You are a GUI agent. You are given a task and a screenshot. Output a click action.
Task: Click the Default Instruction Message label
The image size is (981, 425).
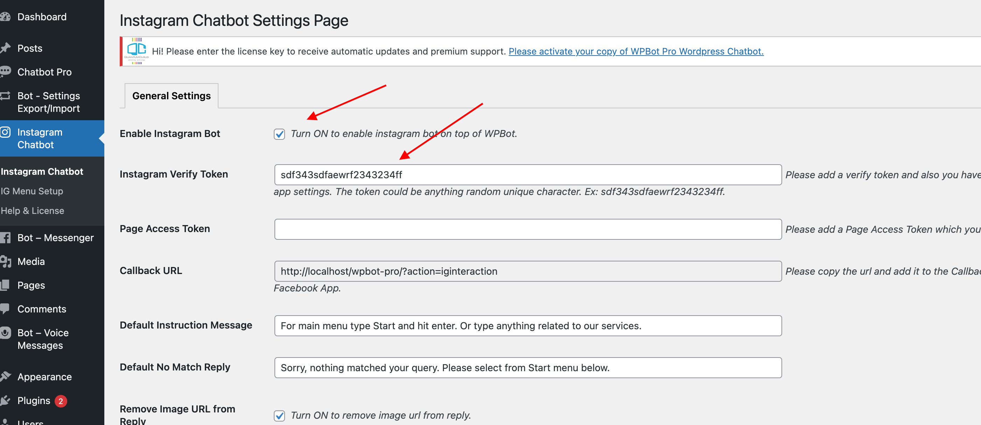186,325
